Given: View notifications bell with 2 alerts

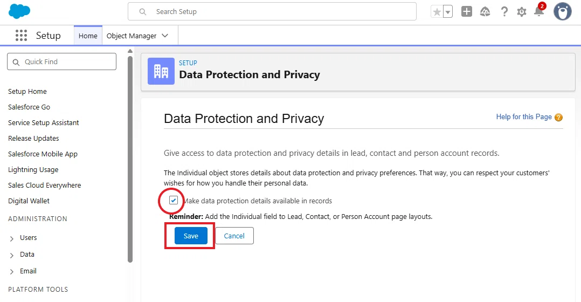Looking at the screenshot, I should tap(539, 10).
